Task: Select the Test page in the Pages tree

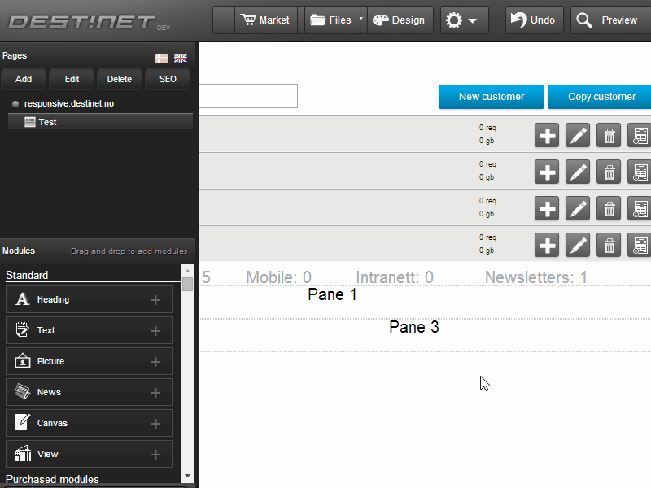Action: (47, 121)
